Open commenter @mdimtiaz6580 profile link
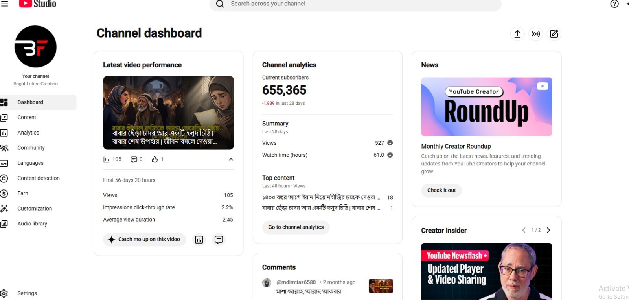This screenshot has height=300, width=629. tap(296, 282)
